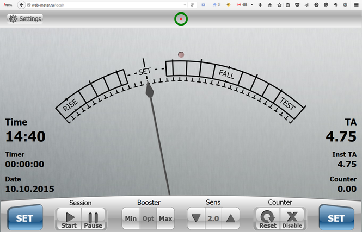This screenshot has width=362, height=232.
Task: Bookmark this page with the star icon
Action: pos(279,4)
